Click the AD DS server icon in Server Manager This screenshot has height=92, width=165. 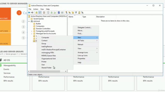coord(1,60)
